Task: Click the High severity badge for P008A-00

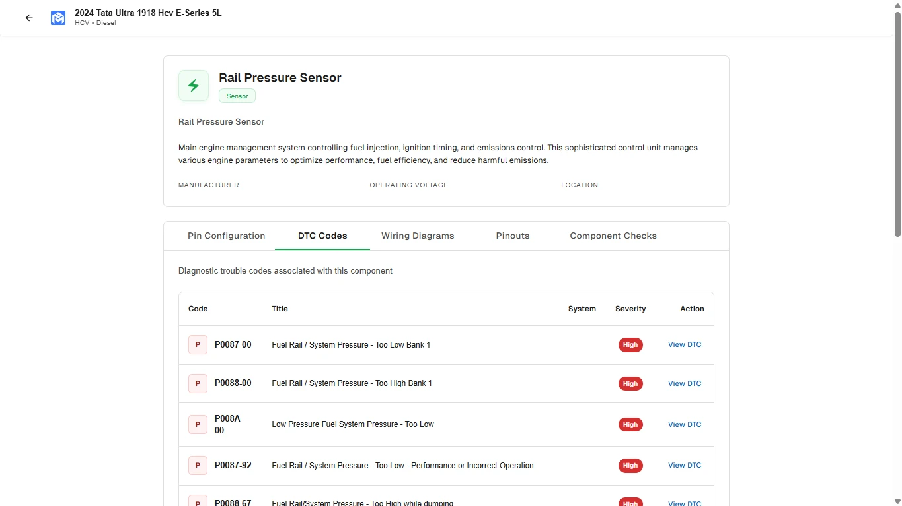Action: click(630, 424)
